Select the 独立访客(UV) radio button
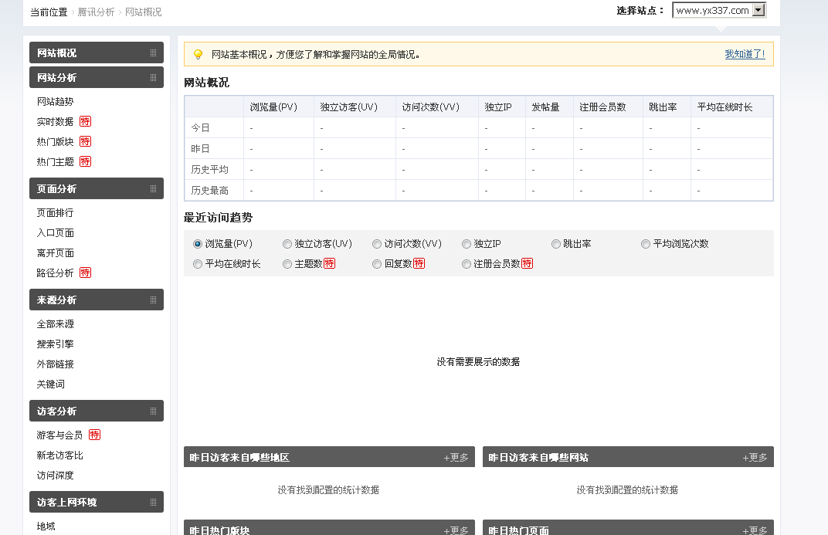828x535 pixels. click(287, 244)
